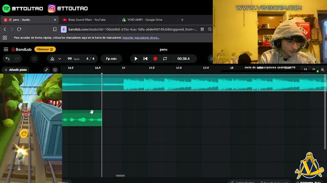Undo the last action in BandLab
Image resolution: width=327 pixels, height=183 pixels.
coord(7,59)
